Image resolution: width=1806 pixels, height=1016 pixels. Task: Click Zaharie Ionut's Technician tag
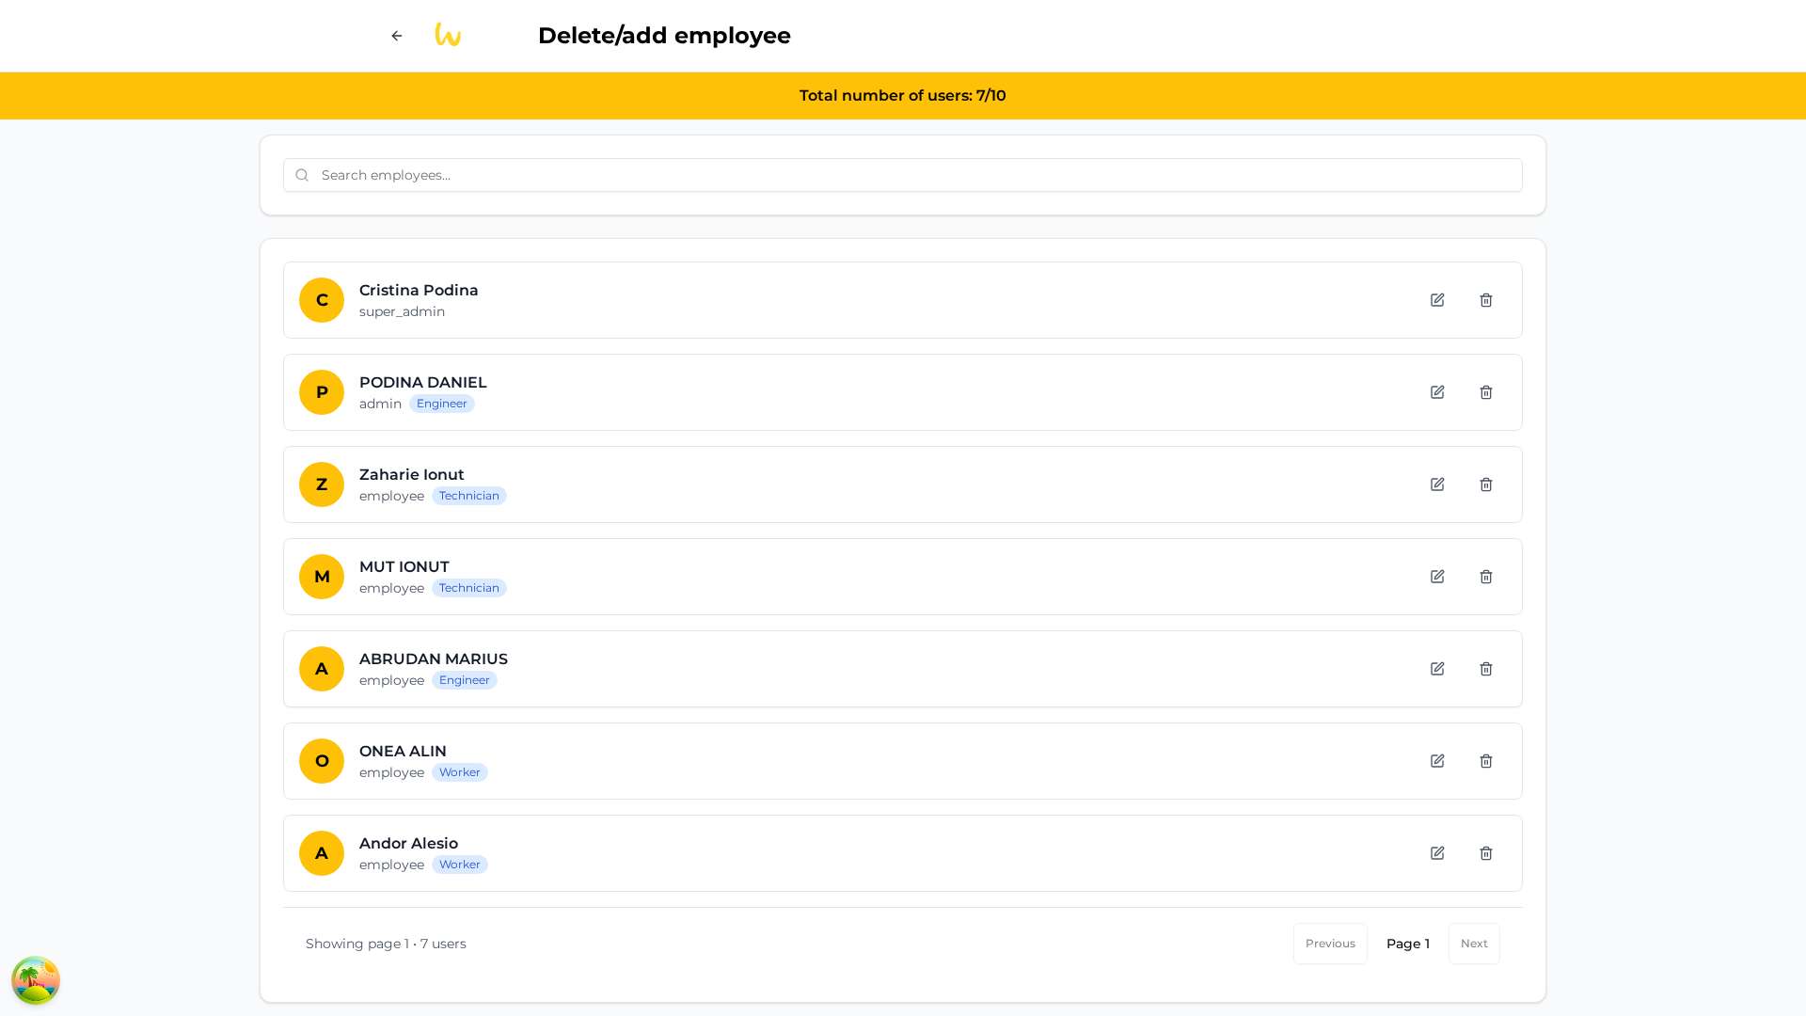tap(469, 496)
